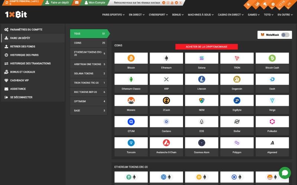The image size is (297, 185).
Task: Select the Verge coin
Action: point(272,104)
